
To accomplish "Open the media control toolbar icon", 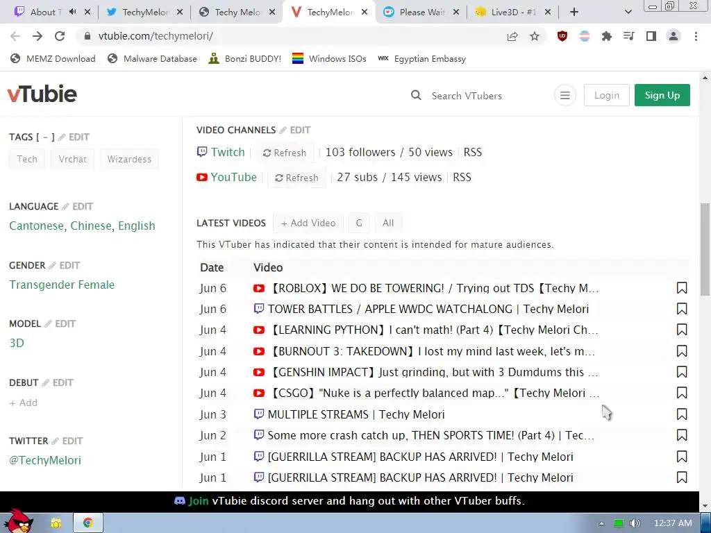I will (629, 36).
